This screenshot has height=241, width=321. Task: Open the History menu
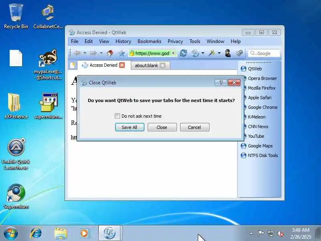(x=123, y=41)
